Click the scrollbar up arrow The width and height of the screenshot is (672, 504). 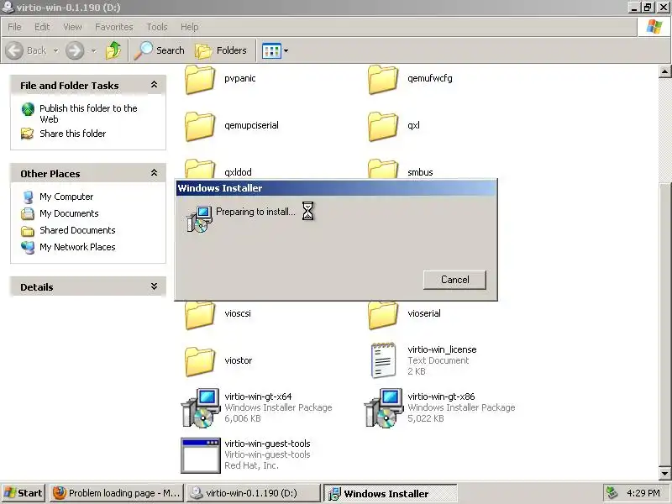pos(664,71)
